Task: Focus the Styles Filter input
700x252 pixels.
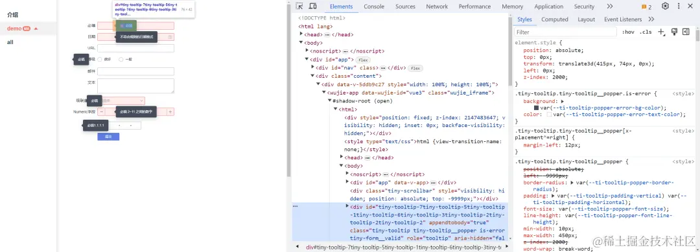Action: click(566, 32)
